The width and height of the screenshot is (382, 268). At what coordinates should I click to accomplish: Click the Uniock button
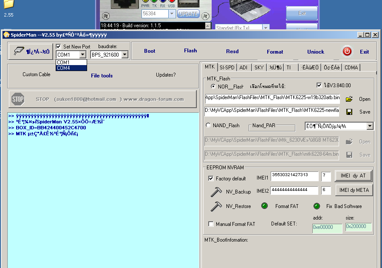(x=315, y=52)
